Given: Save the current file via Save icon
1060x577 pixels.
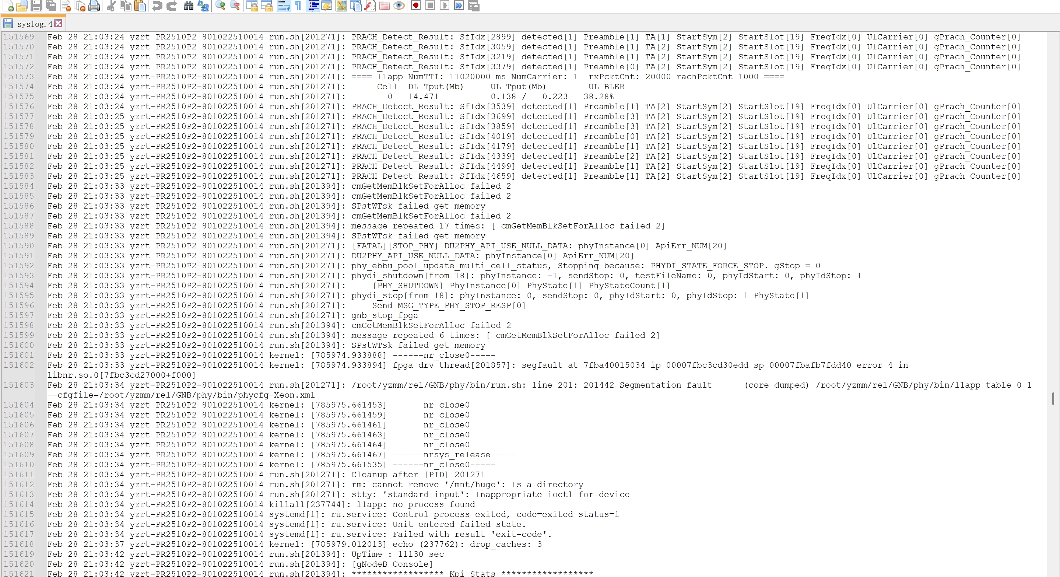Looking at the screenshot, I should click(36, 6).
